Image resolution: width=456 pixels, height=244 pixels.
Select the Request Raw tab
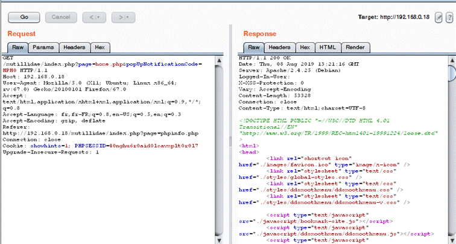click(17, 47)
